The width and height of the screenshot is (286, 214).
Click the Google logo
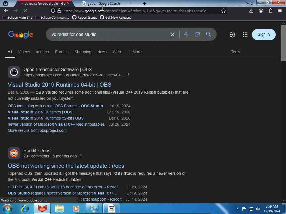[x=21, y=34]
